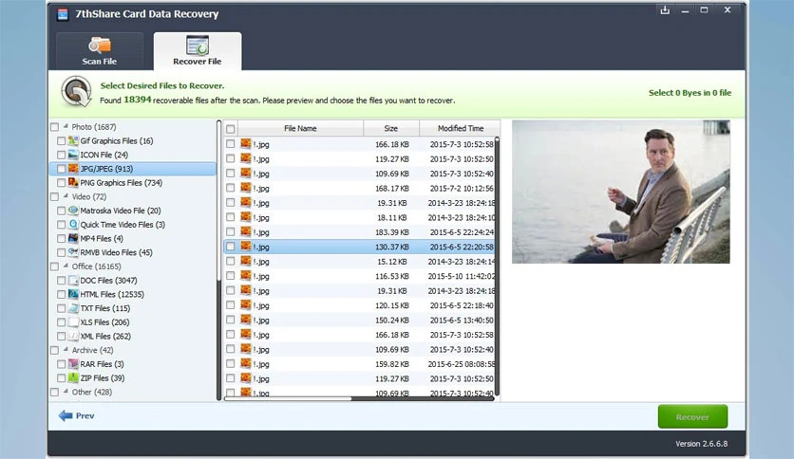Click the blue Prev arrow icon
Screen dimensions: 794x459
tap(66, 415)
